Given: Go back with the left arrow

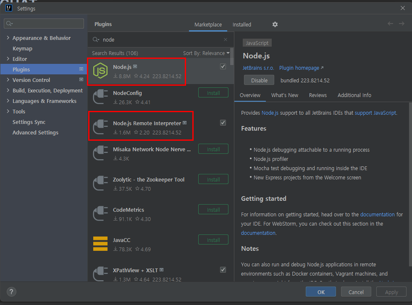Looking at the screenshot, I should coord(390,24).
